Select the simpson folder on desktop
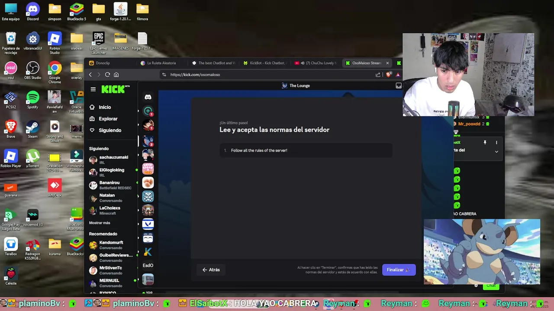Image resolution: width=554 pixels, height=311 pixels. pyautogui.click(x=55, y=12)
